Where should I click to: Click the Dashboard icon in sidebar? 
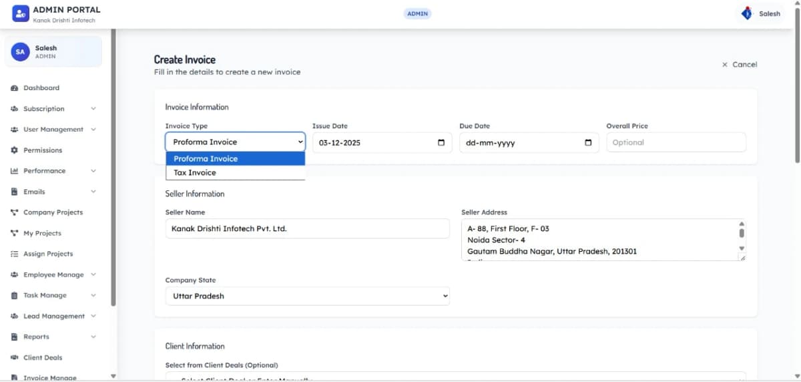[14, 88]
